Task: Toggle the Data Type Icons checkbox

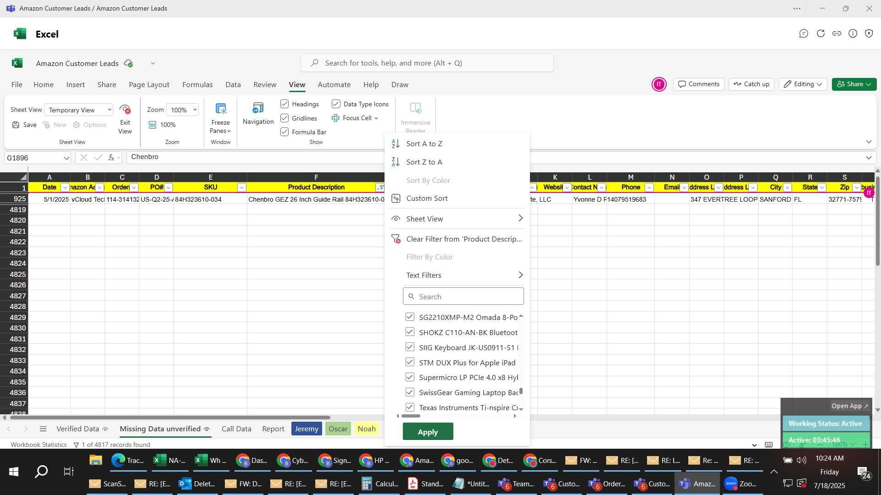Action: [336, 104]
